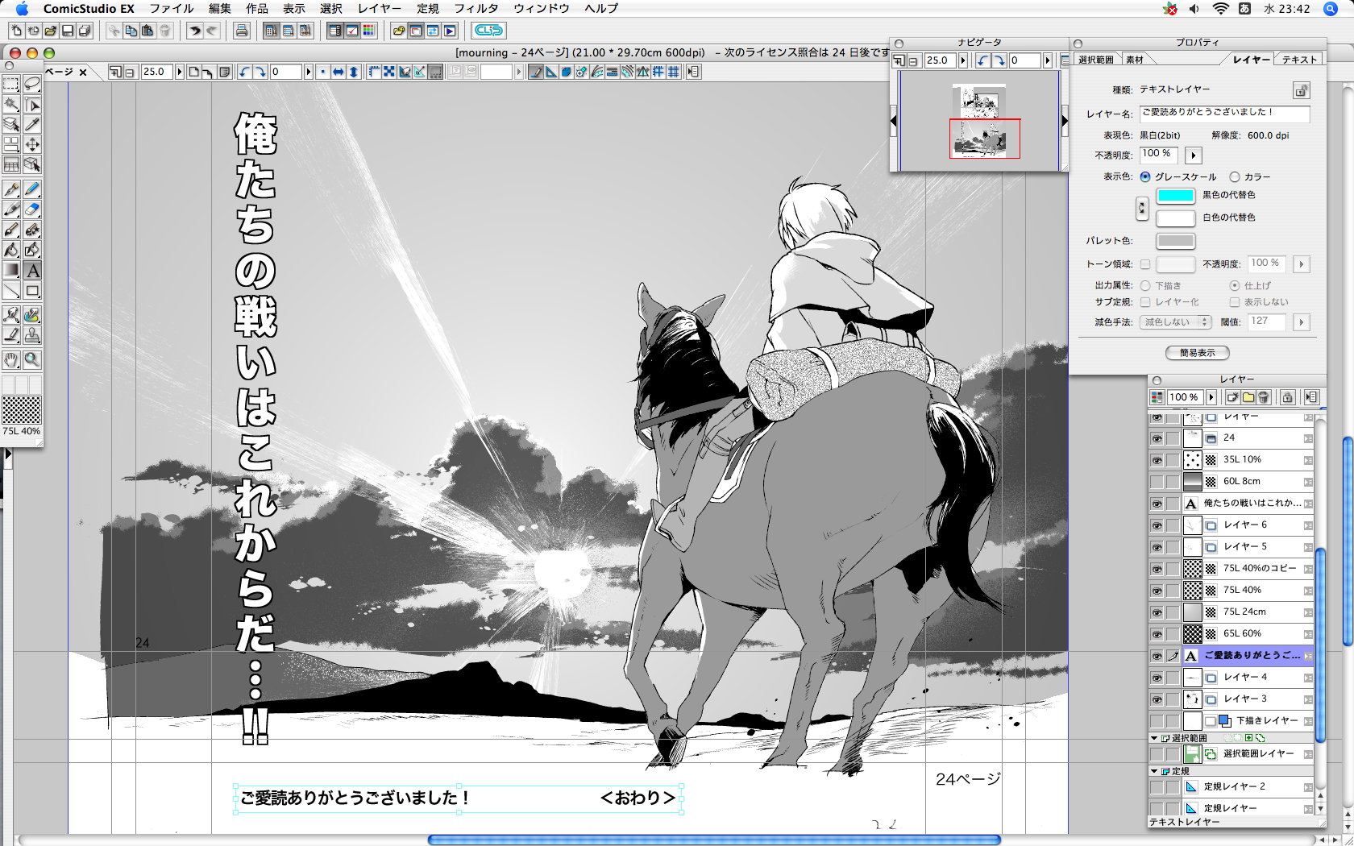Open the レイヤー menu in menu bar
The height and width of the screenshot is (846, 1354).
[x=380, y=9]
